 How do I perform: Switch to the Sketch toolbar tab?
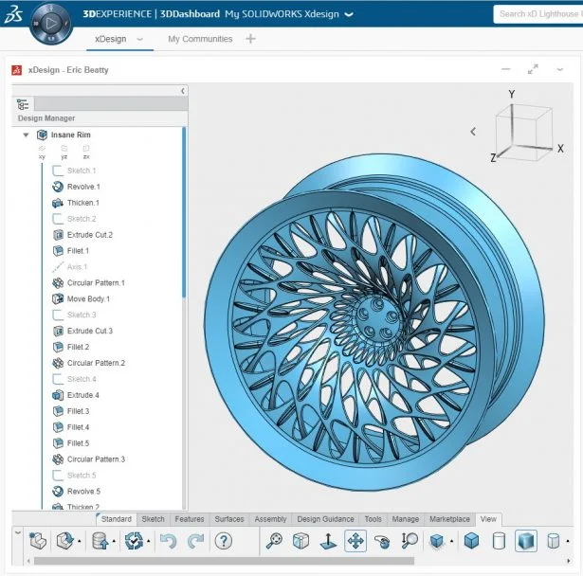coord(153,519)
